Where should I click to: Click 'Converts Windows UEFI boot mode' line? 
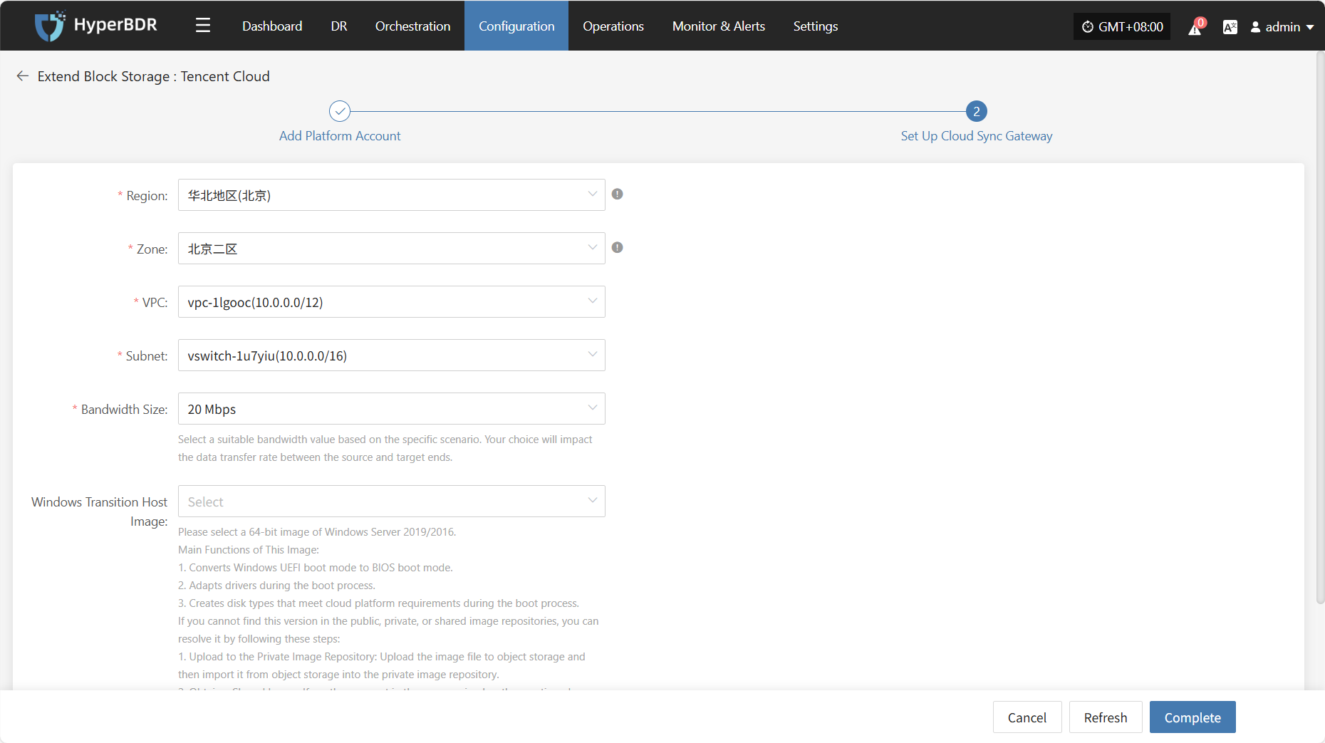316,567
